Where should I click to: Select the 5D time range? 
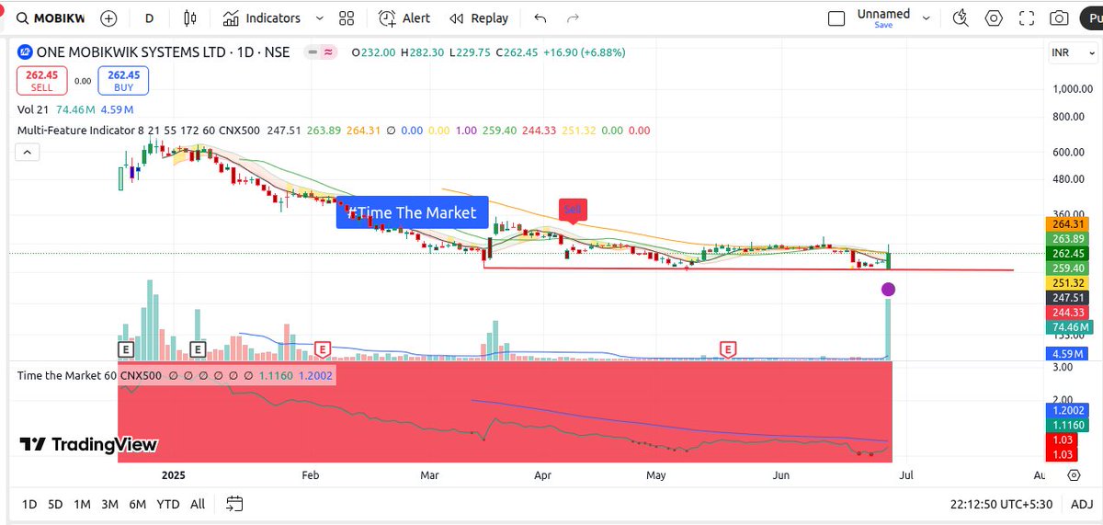55,504
